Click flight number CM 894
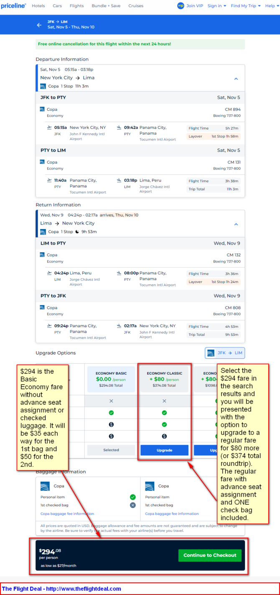This screenshot has height=595, width=280. click(234, 110)
